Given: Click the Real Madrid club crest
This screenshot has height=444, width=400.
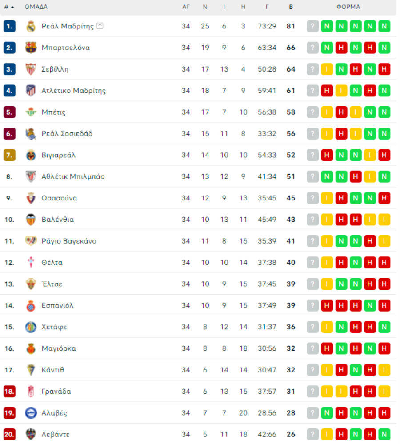Looking at the screenshot, I should tap(31, 26).
